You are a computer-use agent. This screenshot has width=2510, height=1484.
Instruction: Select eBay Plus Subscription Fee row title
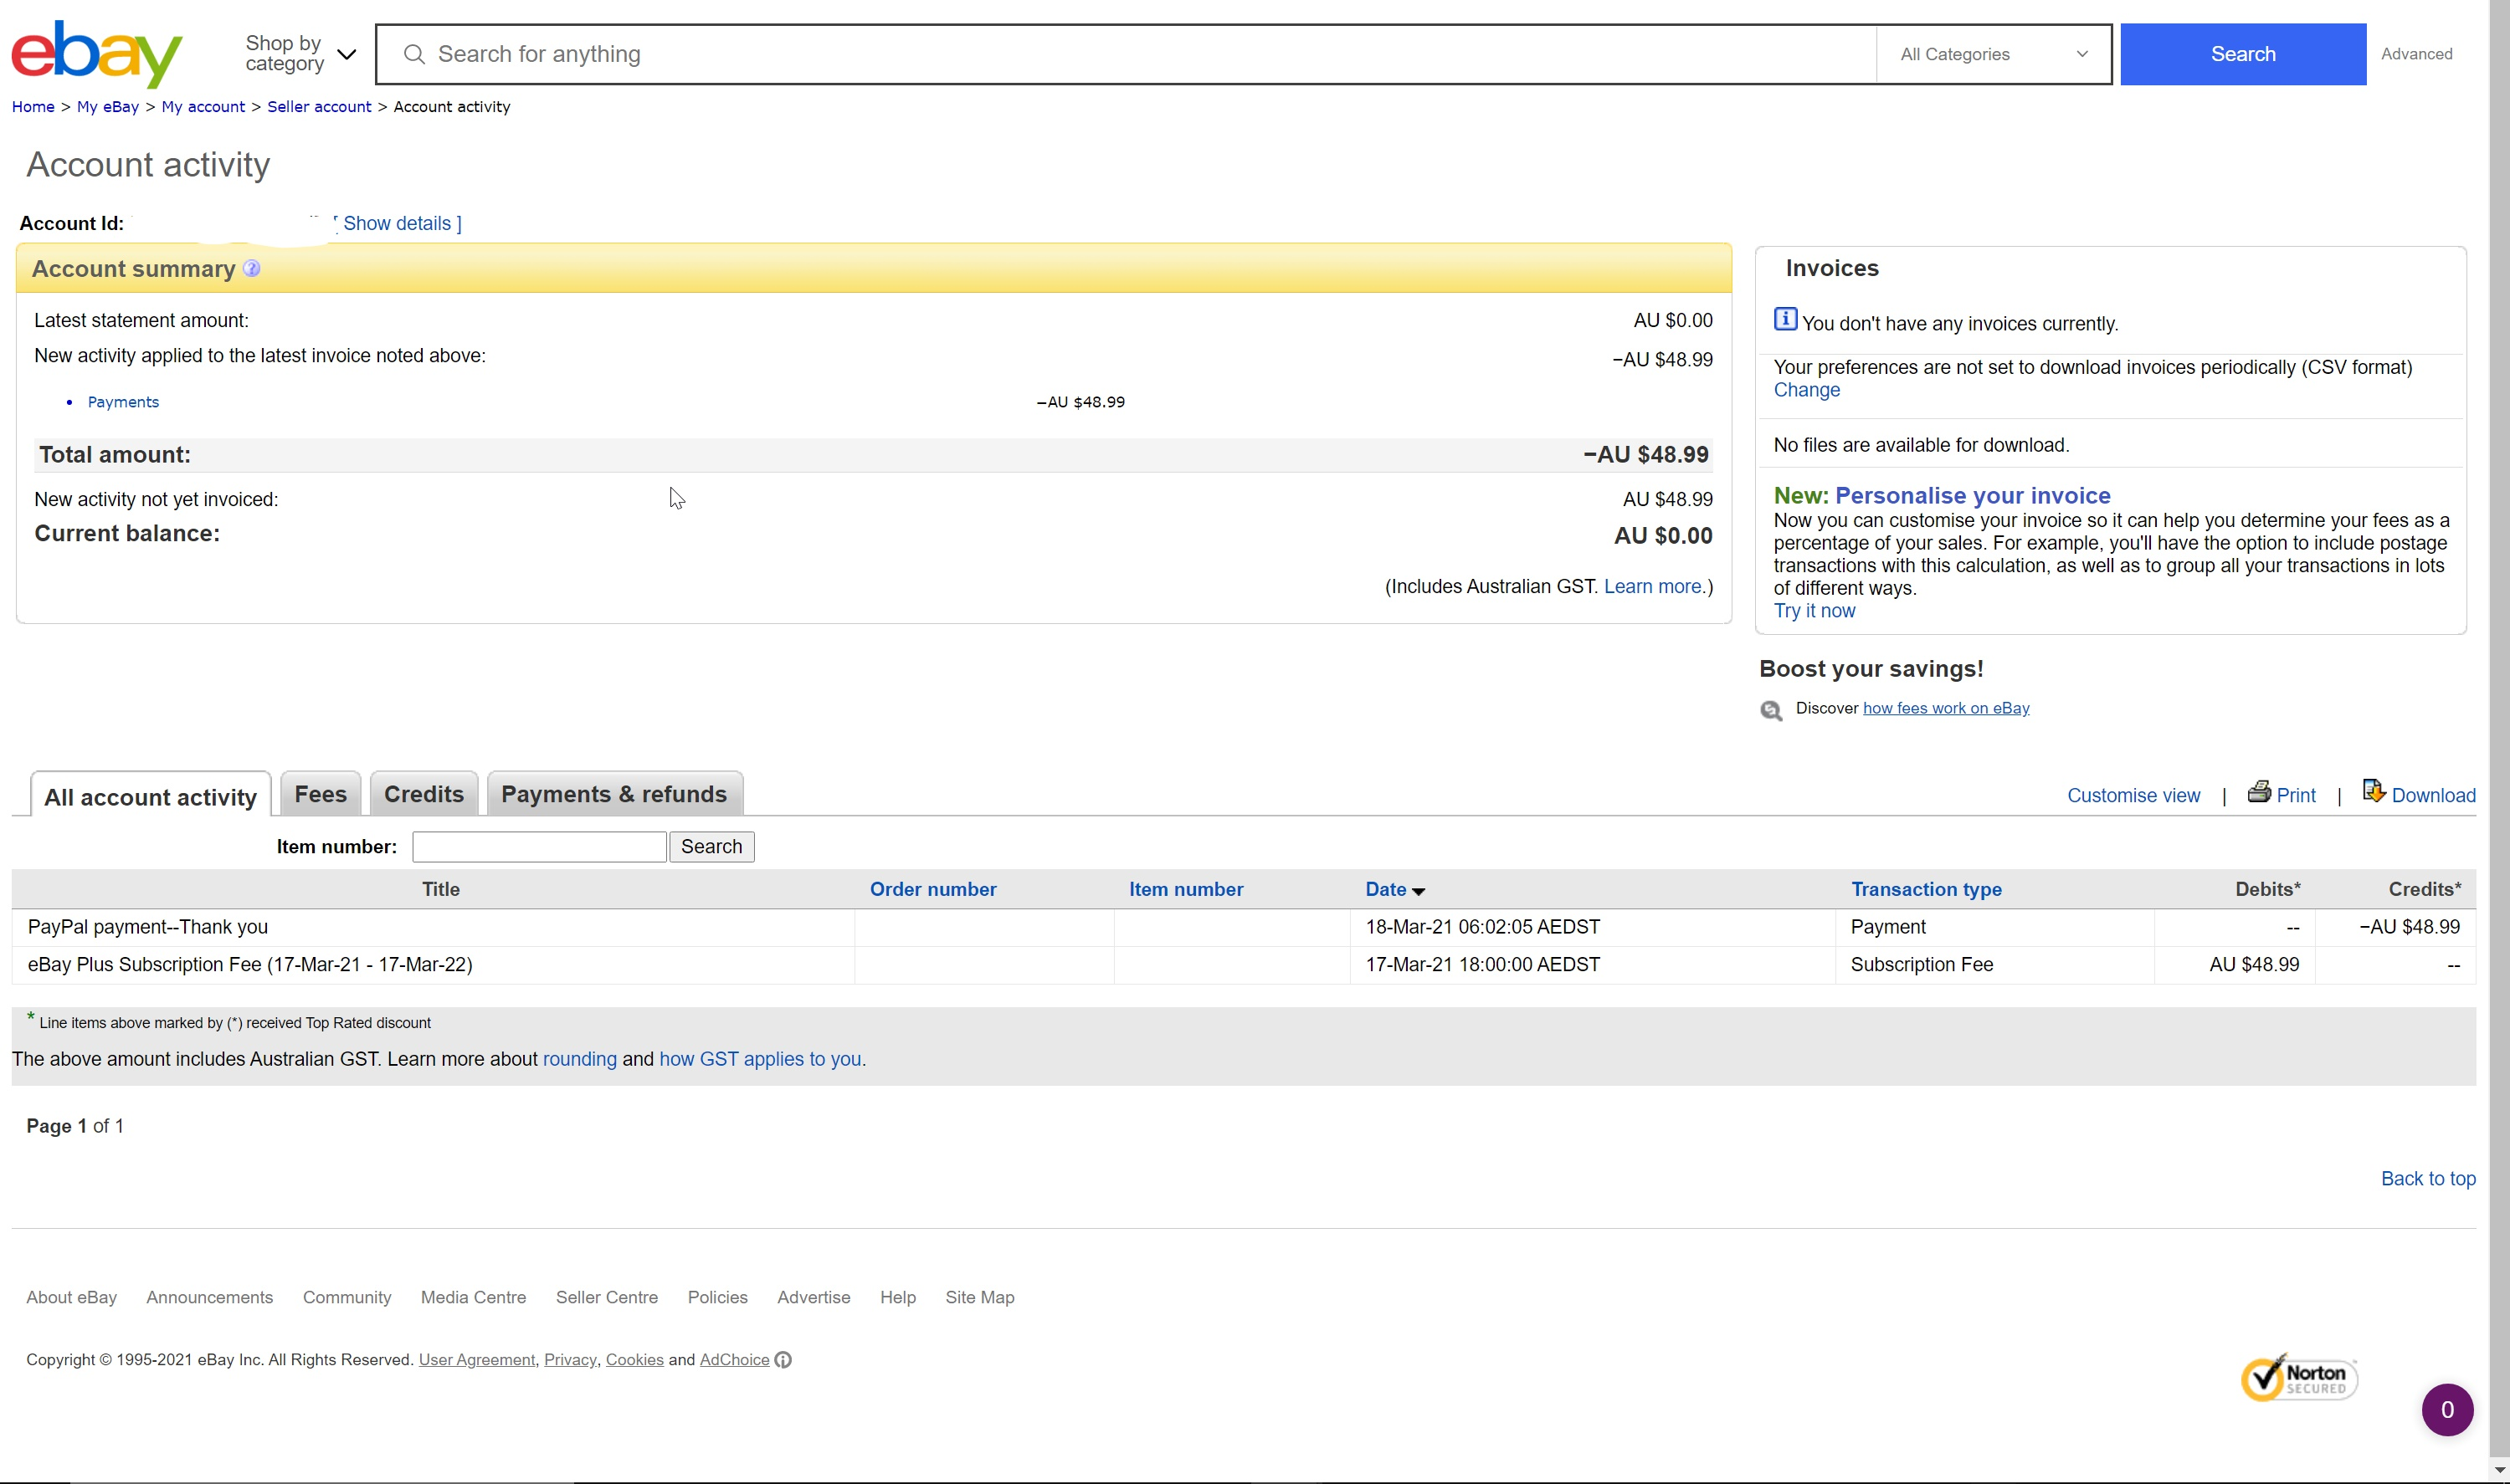pyautogui.click(x=250, y=965)
